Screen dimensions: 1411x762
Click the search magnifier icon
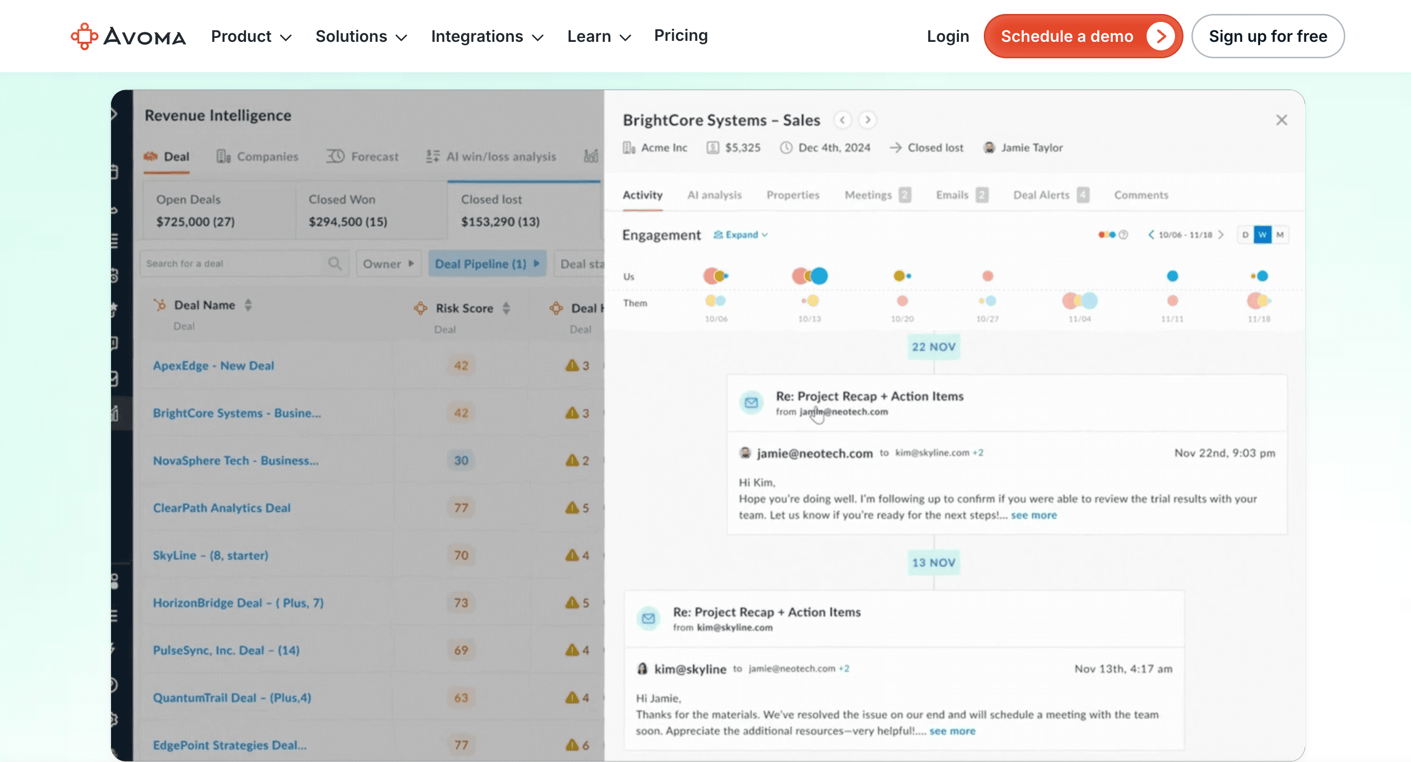335,263
